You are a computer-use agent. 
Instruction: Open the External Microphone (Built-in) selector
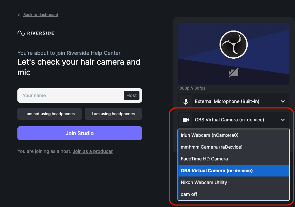pyautogui.click(x=234, y=101)
